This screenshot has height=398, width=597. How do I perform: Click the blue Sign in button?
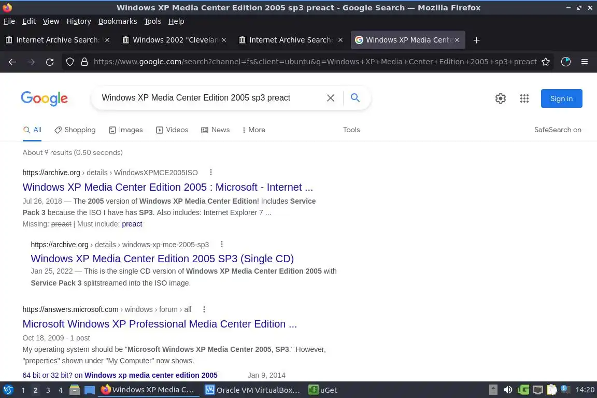[x=561, y=98]
